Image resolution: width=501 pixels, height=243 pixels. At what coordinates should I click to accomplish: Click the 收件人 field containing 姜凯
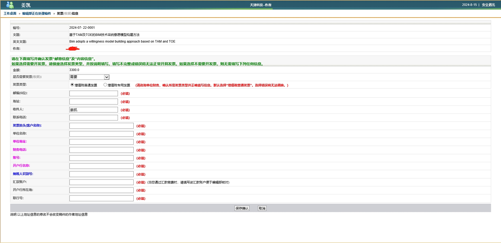point(93,110)
